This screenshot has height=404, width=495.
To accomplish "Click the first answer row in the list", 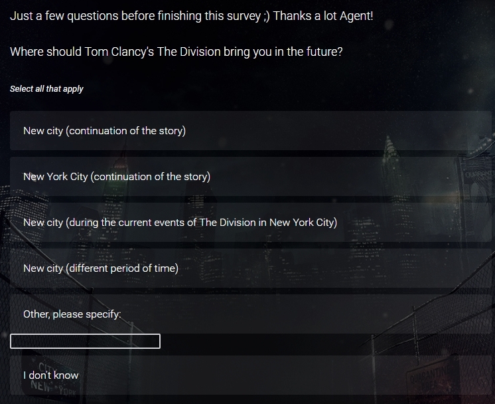I will tap(251, 130).
